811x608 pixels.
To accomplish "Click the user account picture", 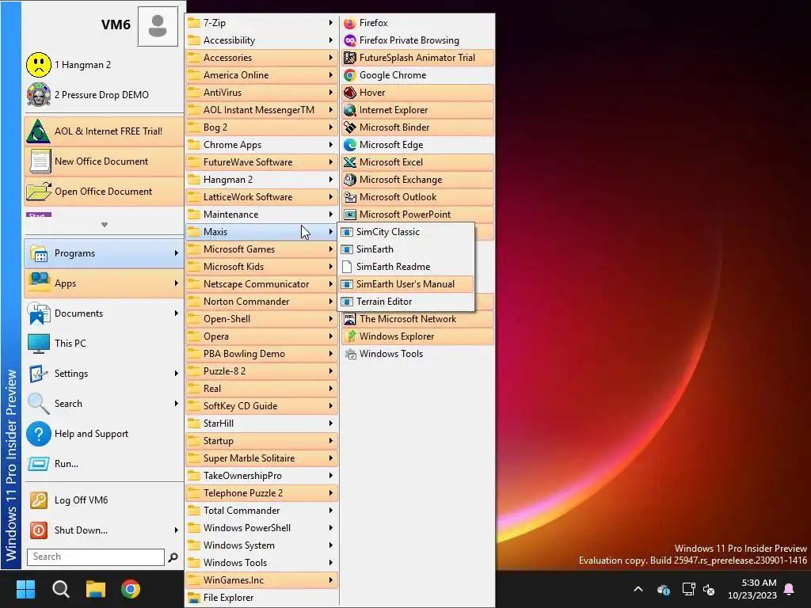I will (158, 26).
